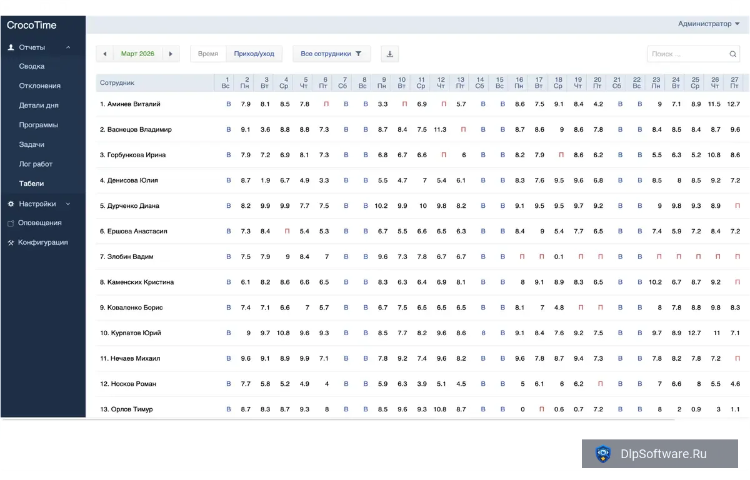Click the 27 Пт day column header
Screen dimensions: 750x480
pos(735,82)
